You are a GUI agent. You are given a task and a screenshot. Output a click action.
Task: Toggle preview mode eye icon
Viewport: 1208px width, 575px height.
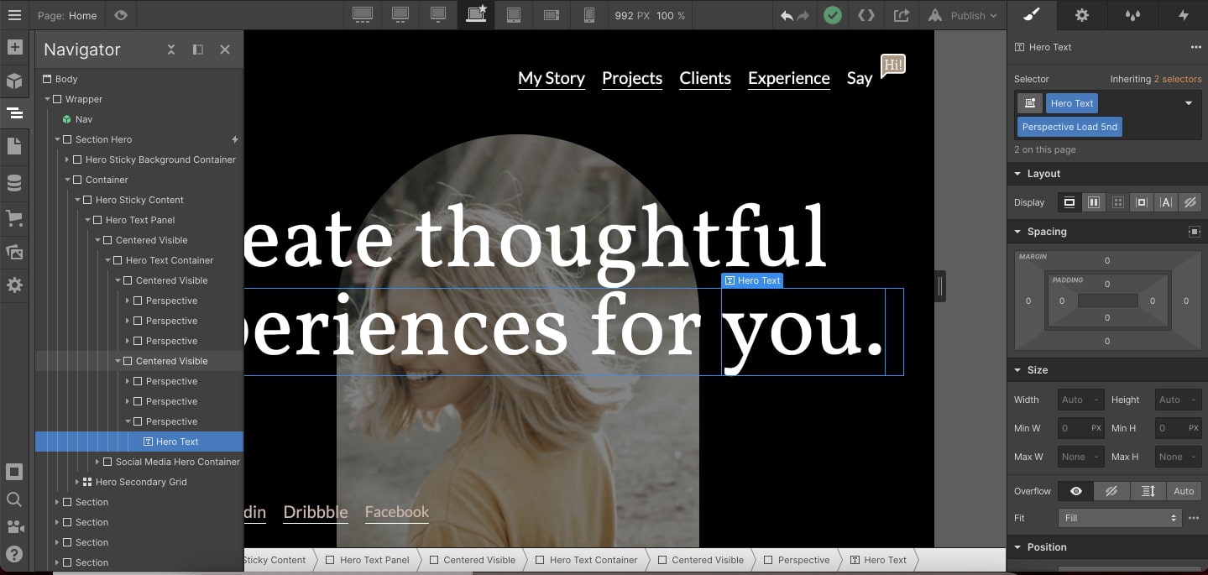pyautogui.click(x=121, y=15)
